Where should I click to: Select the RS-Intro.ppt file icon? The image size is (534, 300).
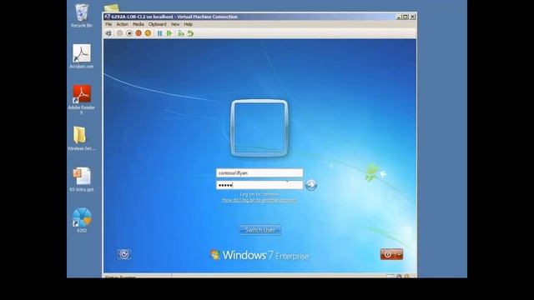tap(82, 180)
